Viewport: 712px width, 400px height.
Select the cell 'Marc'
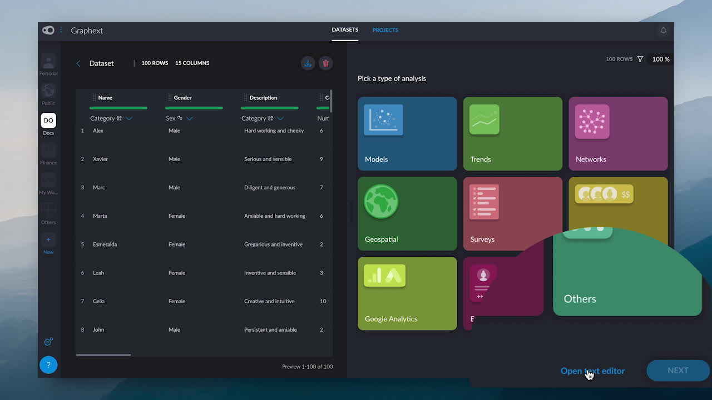(x=99, y=187)
